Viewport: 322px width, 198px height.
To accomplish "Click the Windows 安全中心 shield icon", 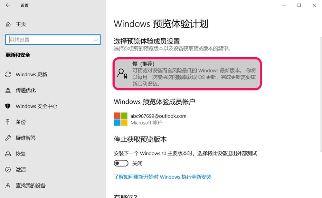I will (8, 106).
